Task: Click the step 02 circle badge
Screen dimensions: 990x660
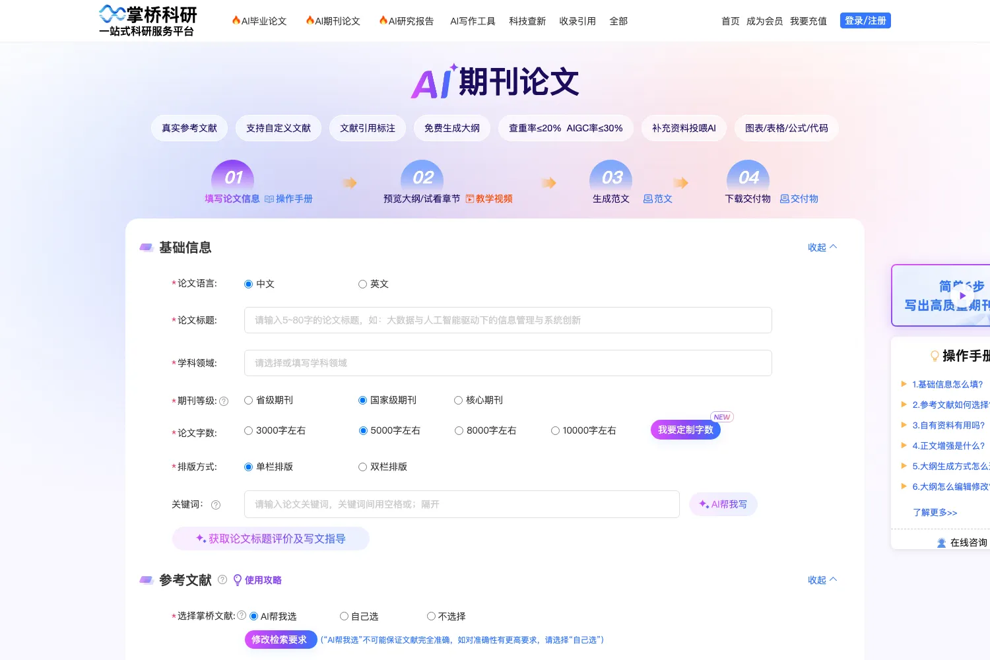Action: coord(422,176)
